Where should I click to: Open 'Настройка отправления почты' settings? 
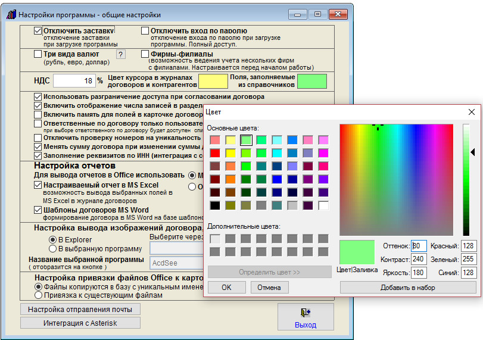(80, 309)
